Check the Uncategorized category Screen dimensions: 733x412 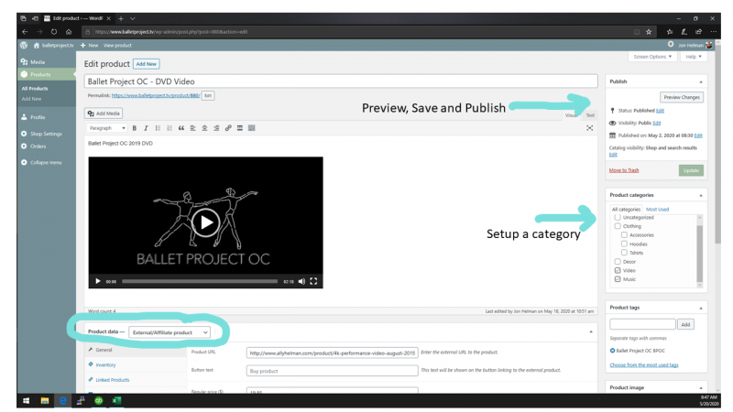pyautogui.click(x=618, y=217)
